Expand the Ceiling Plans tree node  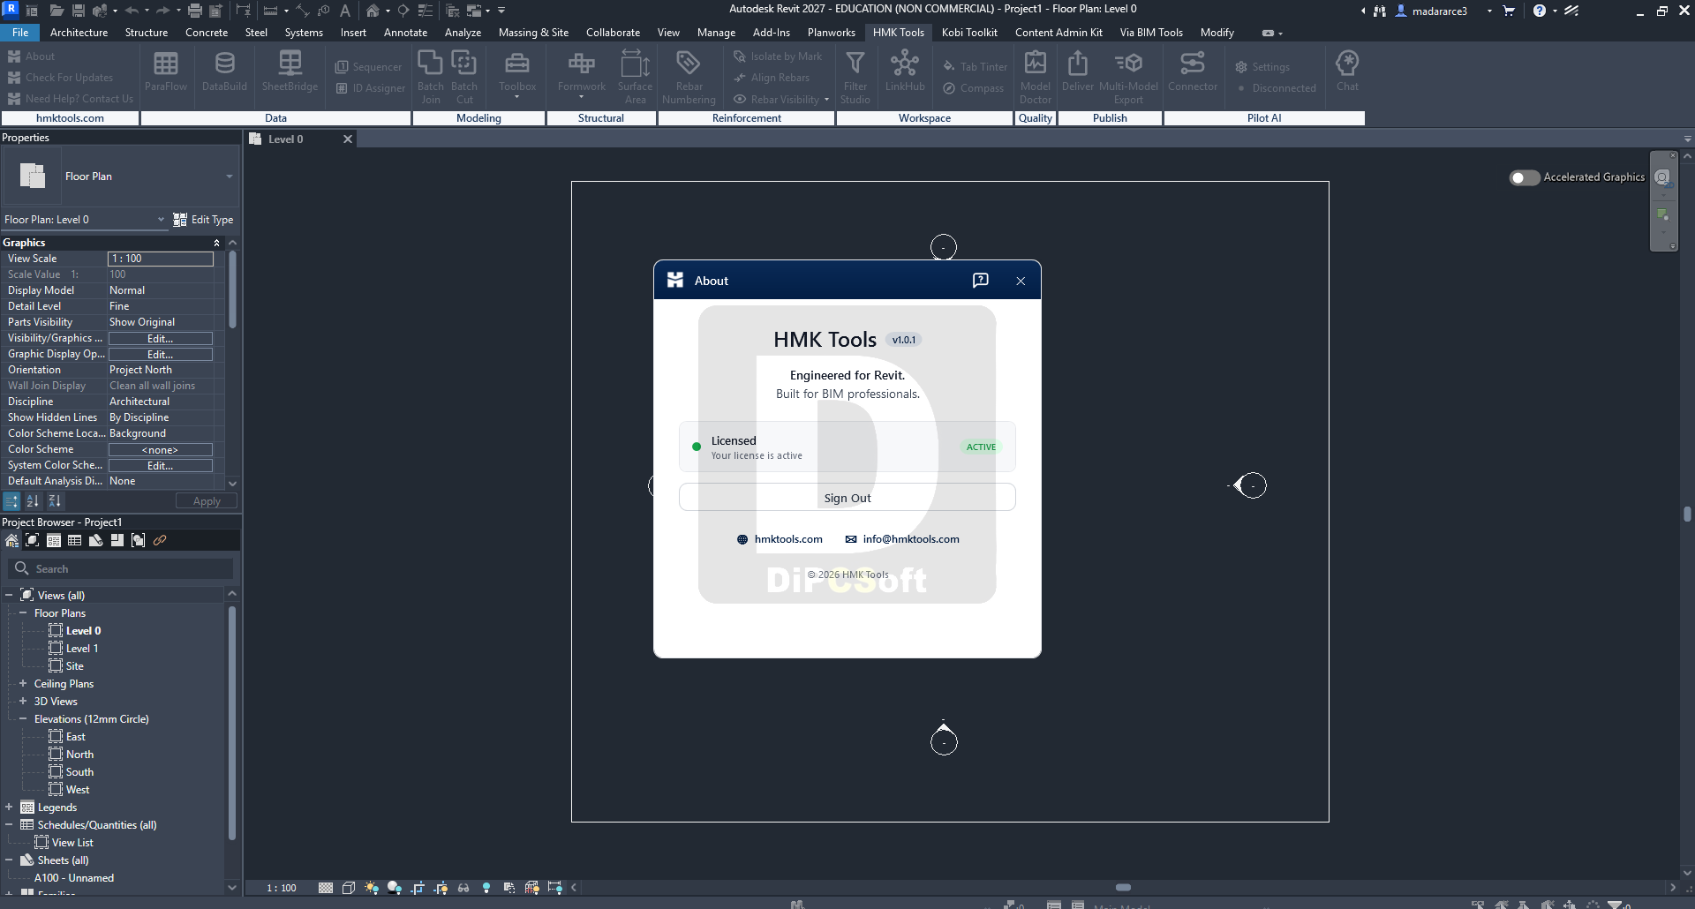click(x=23, y=683)
